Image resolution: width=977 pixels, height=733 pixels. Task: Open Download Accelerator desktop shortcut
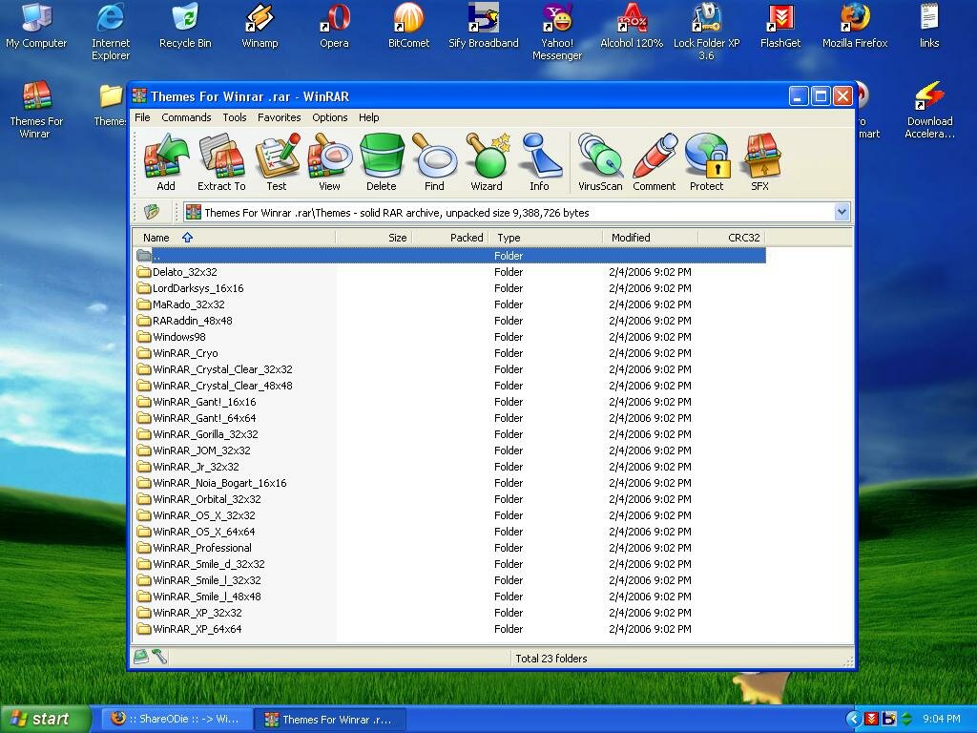[x=929, y=110]
